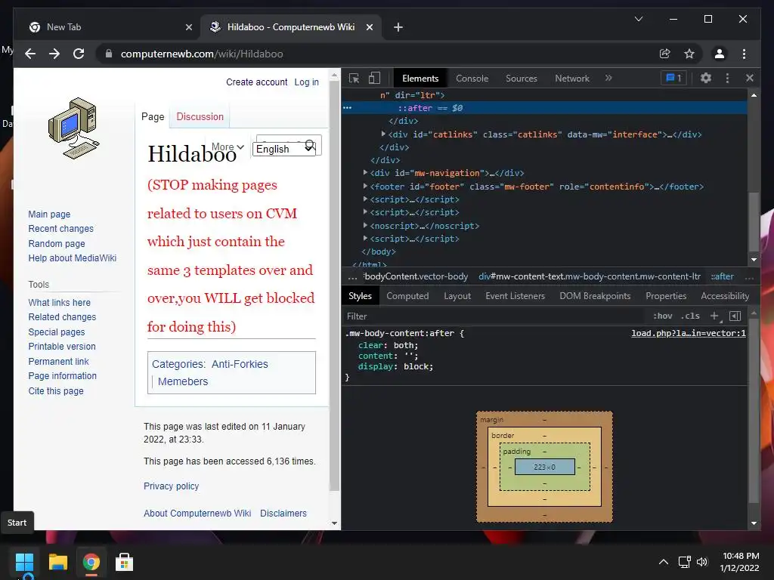Show hidden system tray icons
The image size is (774, 580).
click(x=664, y=562)
